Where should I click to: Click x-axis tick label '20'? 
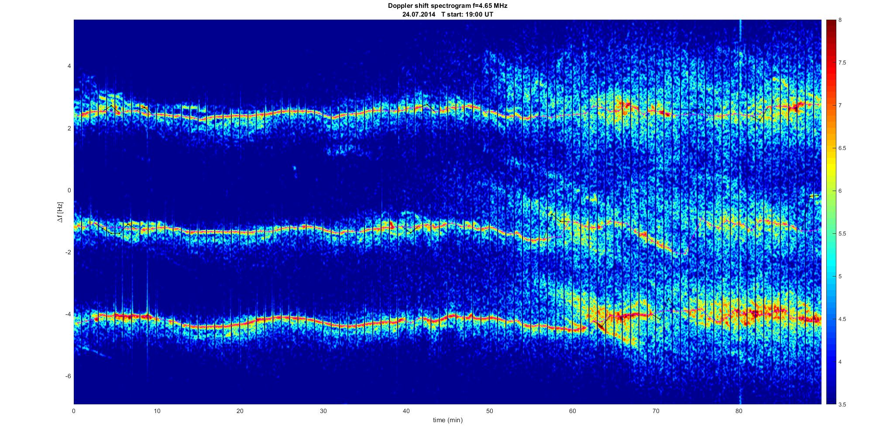point(240,410)
